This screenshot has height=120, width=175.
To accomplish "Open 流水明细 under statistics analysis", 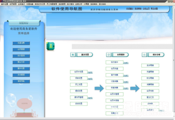I will pos(150,66).
